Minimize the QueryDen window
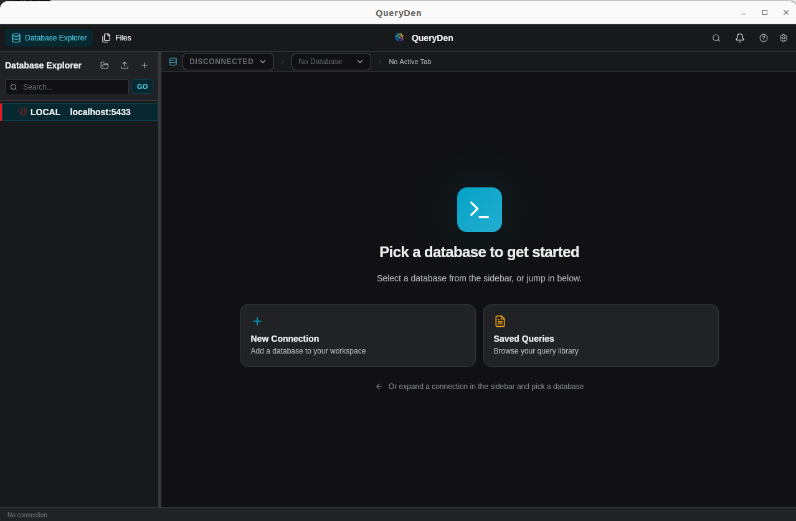The width and height of the screenshot is (796, 521). 744,13
